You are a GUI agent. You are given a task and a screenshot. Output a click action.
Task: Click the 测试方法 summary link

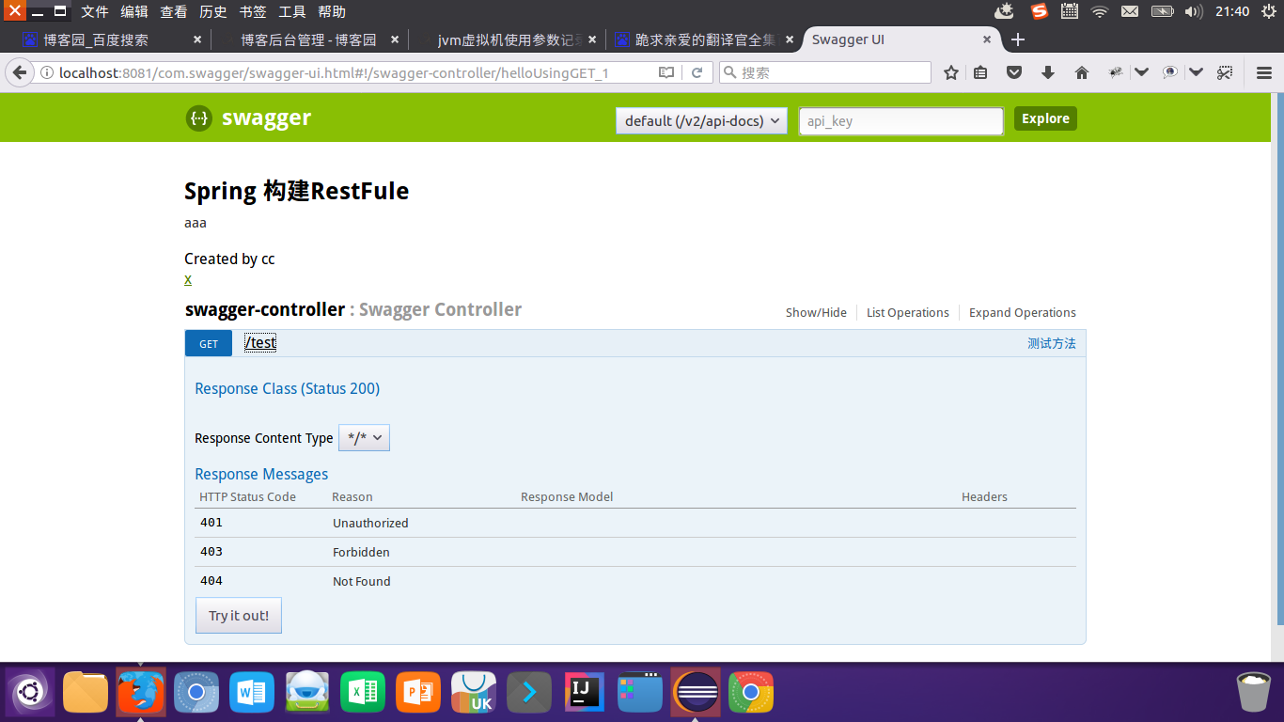(1052, 344)
